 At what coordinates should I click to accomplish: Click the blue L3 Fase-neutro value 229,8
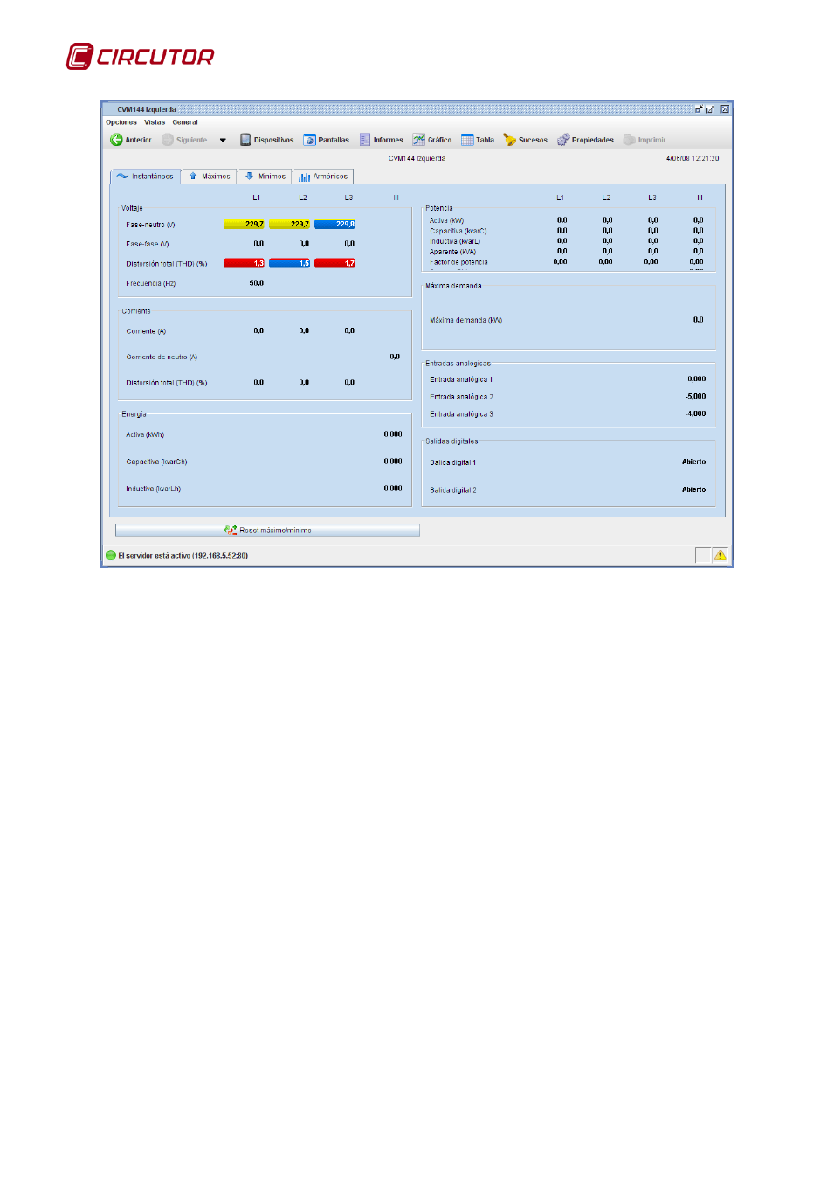(x=334, y=225)
